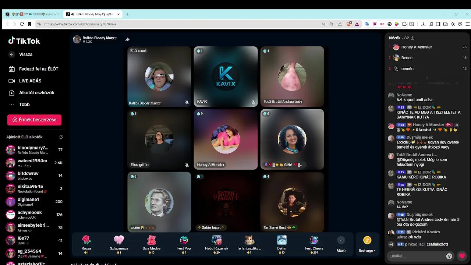Click the browser back button

tap(7, 24)
